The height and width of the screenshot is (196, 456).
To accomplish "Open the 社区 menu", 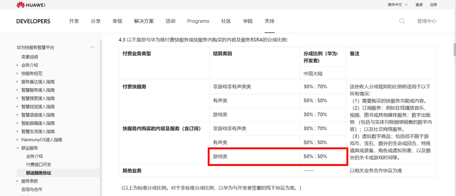I will pos(226,21).
